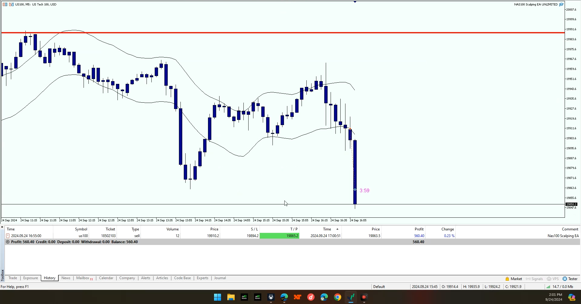Open the second IC Markets taskbar app
Viewport: 581px width, 304px height.
(258, 297)
